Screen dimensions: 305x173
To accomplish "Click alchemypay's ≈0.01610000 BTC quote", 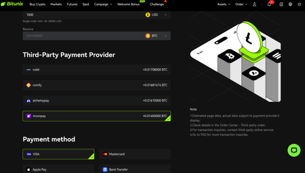I will (x=155, y=100).
